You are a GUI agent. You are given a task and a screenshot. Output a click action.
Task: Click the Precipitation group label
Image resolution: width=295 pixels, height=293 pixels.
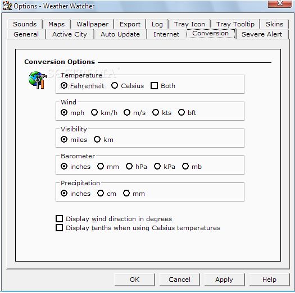pos(80,183)
